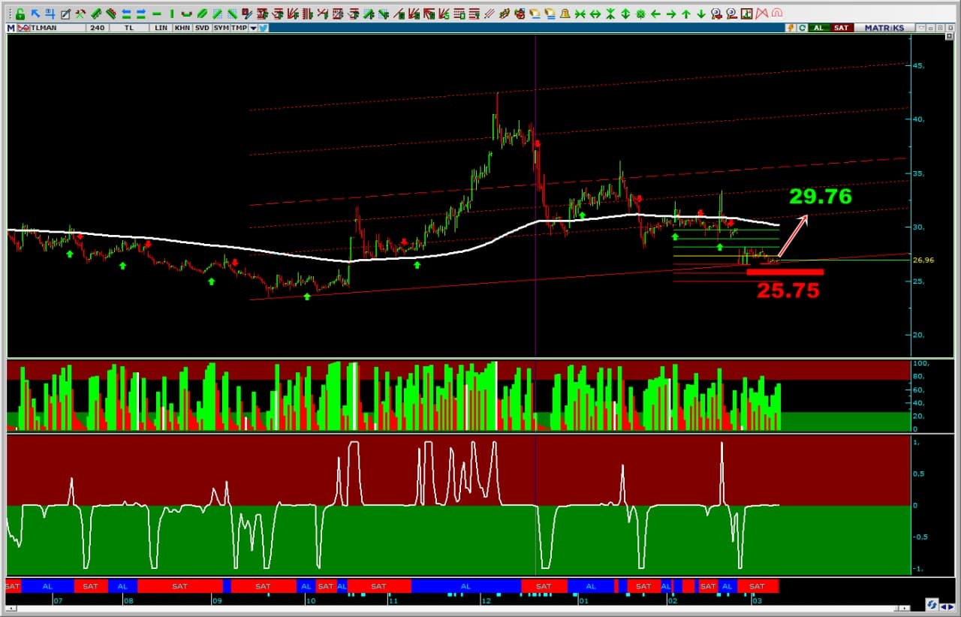Viewport: 961px width, 617px height.
Task: Open the 240 period selector
Action: coord(97,28)
